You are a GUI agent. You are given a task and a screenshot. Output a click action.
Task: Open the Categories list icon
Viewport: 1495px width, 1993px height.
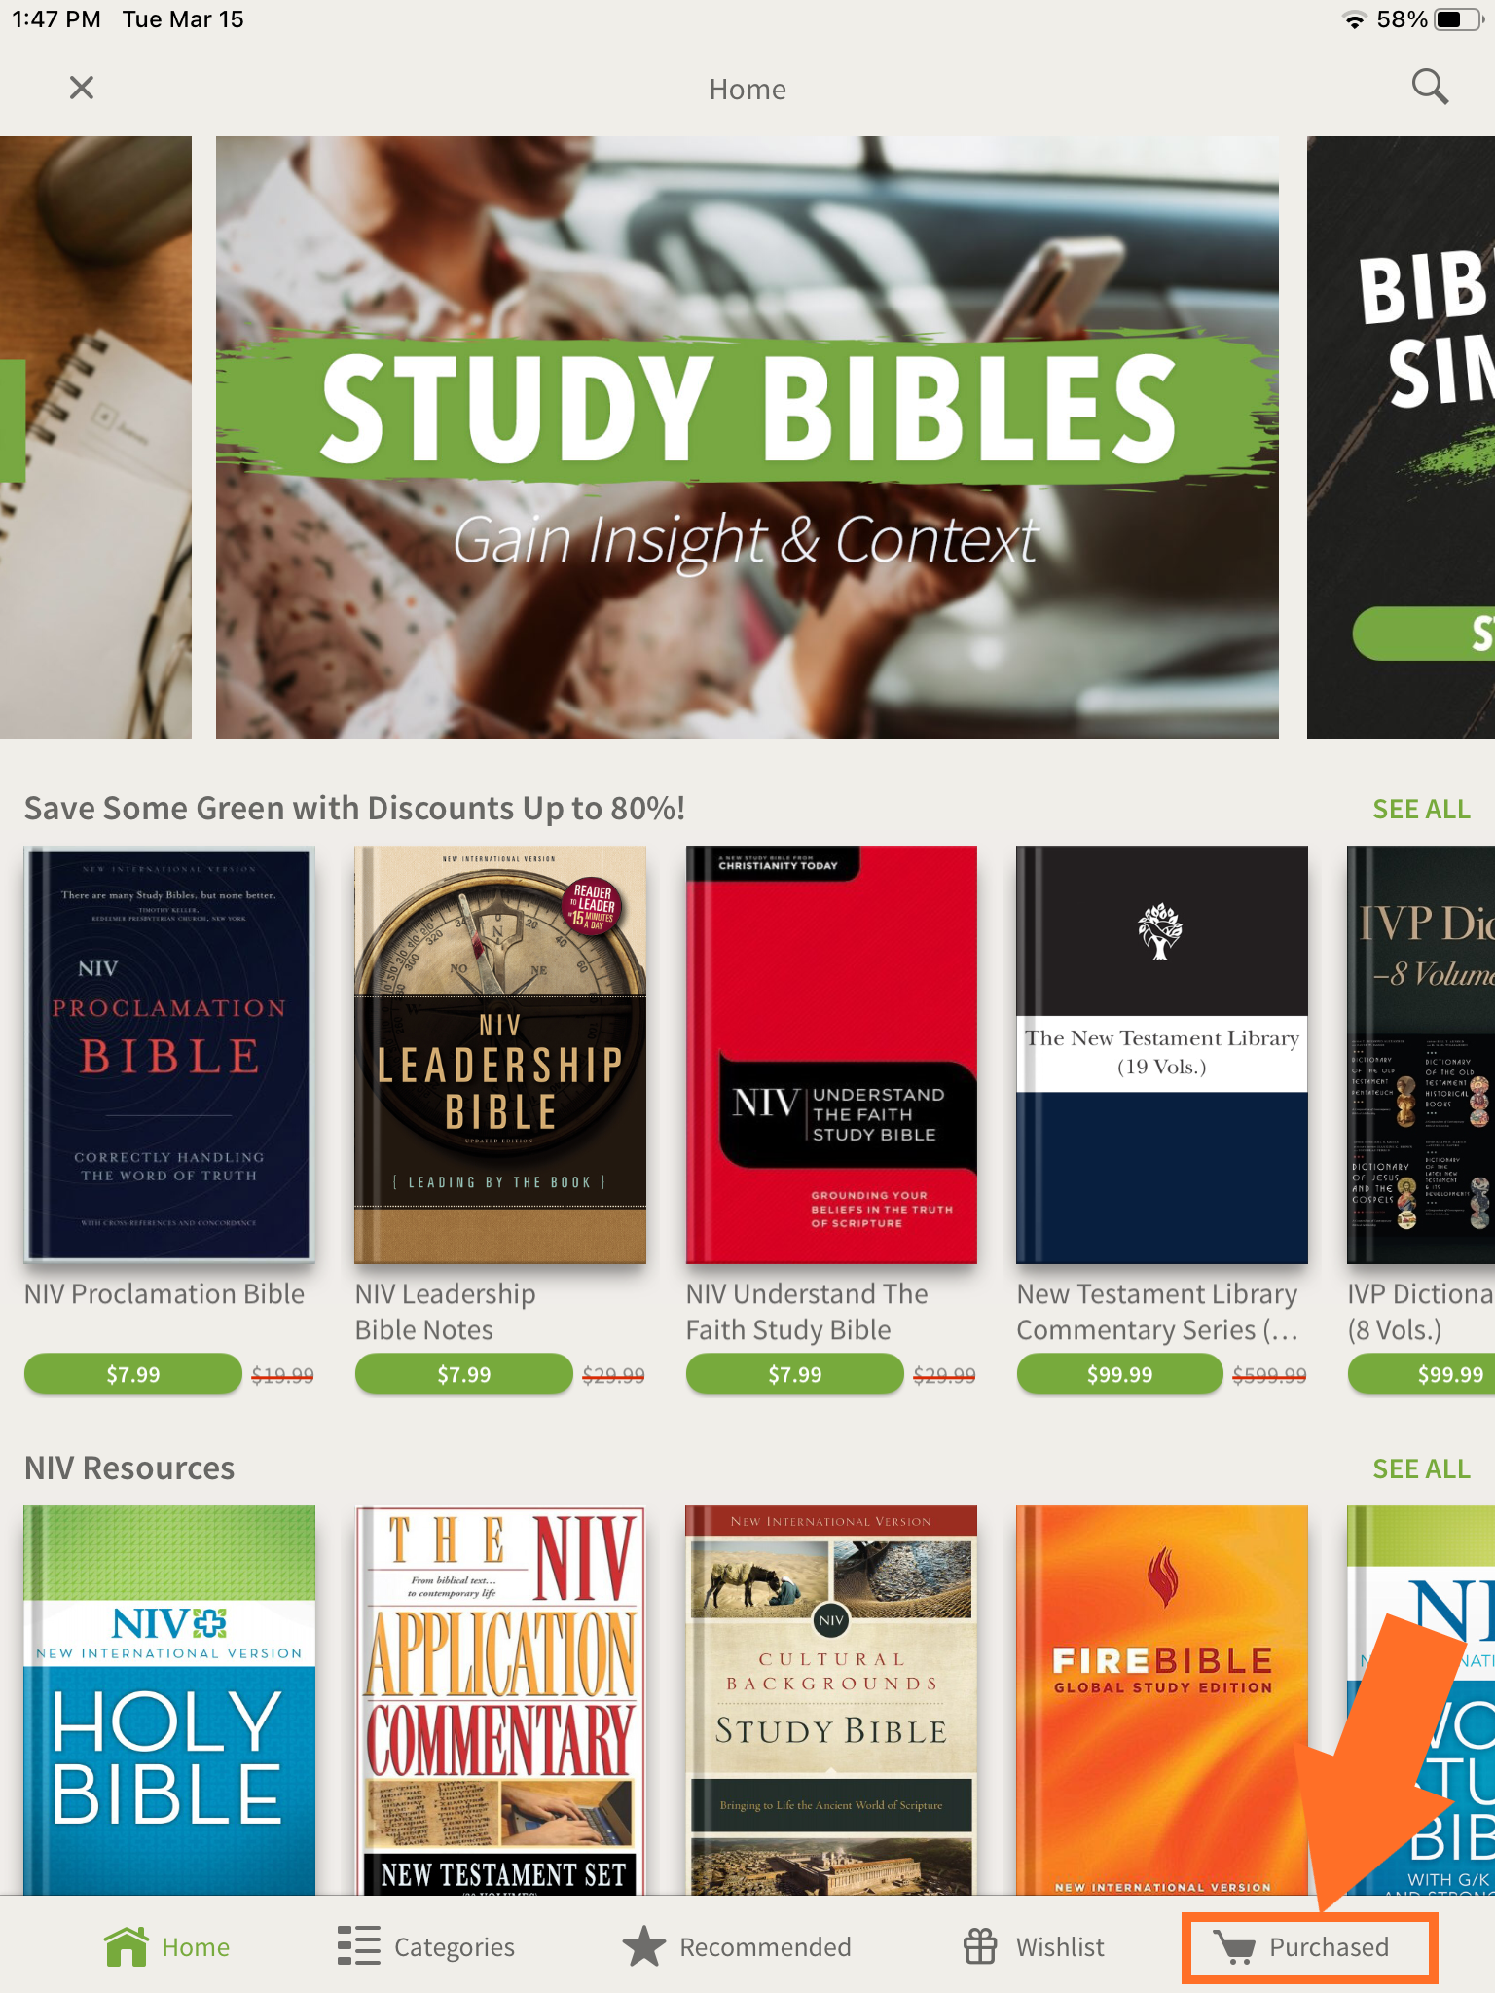coord(358,1946)
